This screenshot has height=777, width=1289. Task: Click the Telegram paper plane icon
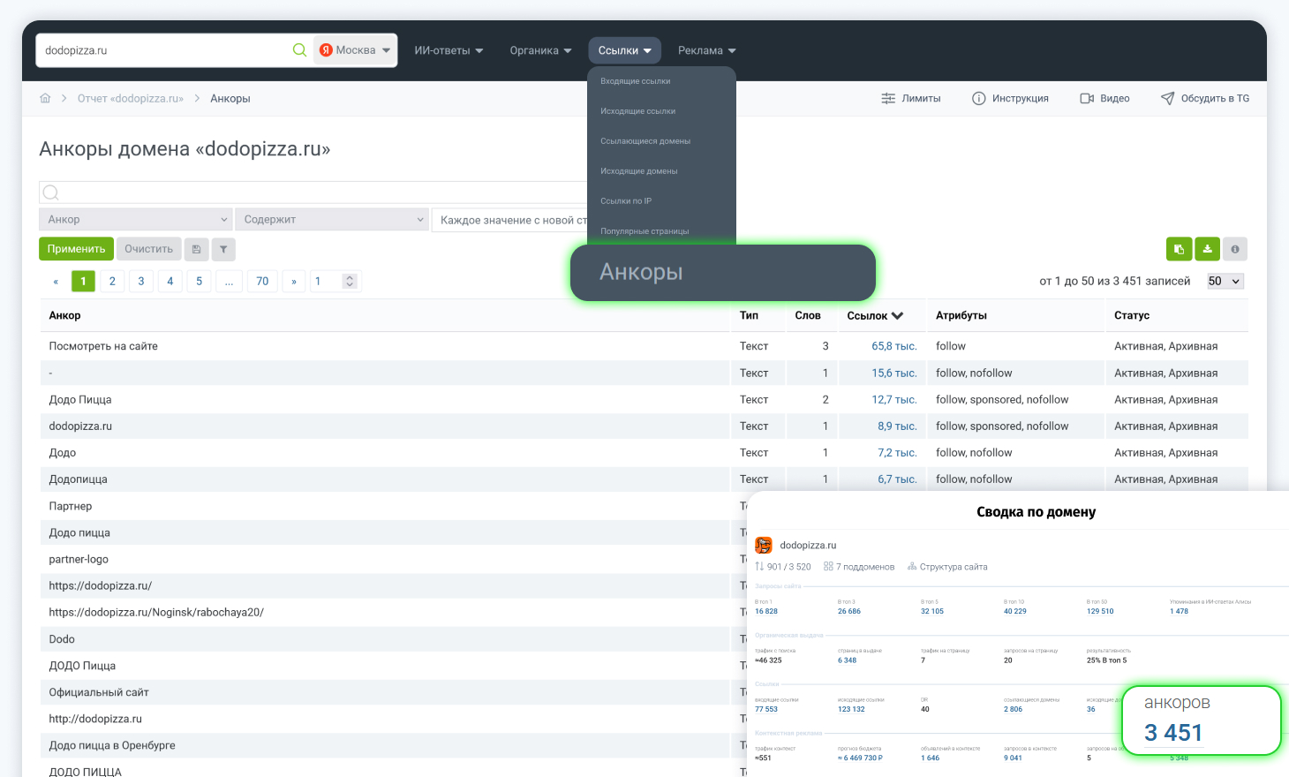tap(1167, 98)
